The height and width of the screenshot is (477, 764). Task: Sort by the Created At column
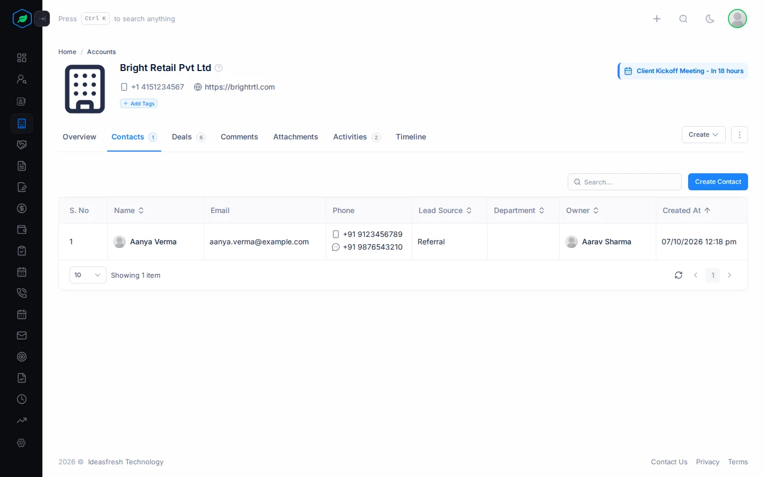687,210
